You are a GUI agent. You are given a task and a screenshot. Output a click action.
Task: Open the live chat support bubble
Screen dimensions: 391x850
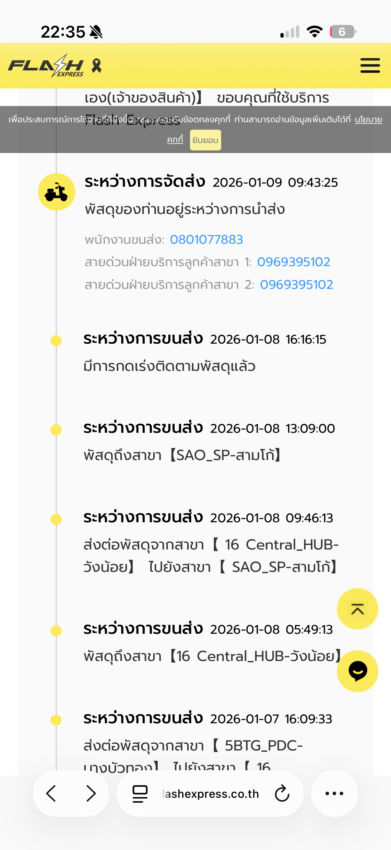click(x=357, y=671)
